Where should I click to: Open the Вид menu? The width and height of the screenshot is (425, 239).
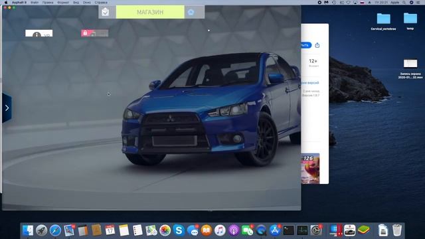click(x=76, y=3)
